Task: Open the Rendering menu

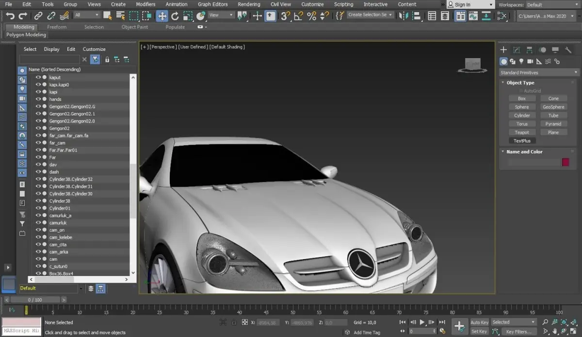Action: coord(249,4)
